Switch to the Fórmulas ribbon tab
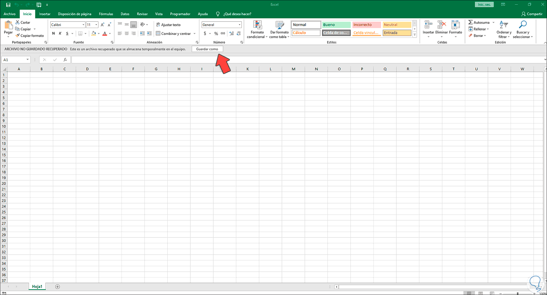 pyautogui.click(x=106, y=14)
